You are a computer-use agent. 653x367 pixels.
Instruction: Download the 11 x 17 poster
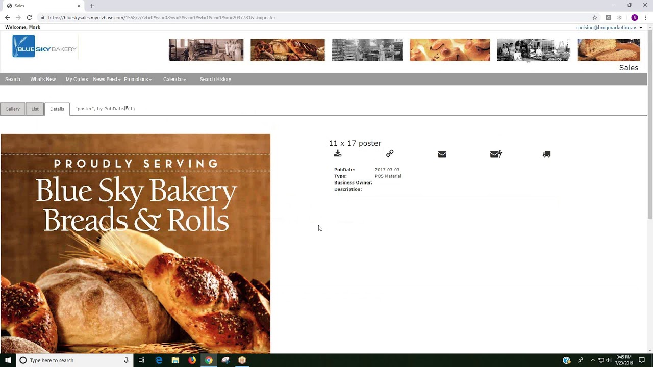pyautogui.click(x=337, y=154)
